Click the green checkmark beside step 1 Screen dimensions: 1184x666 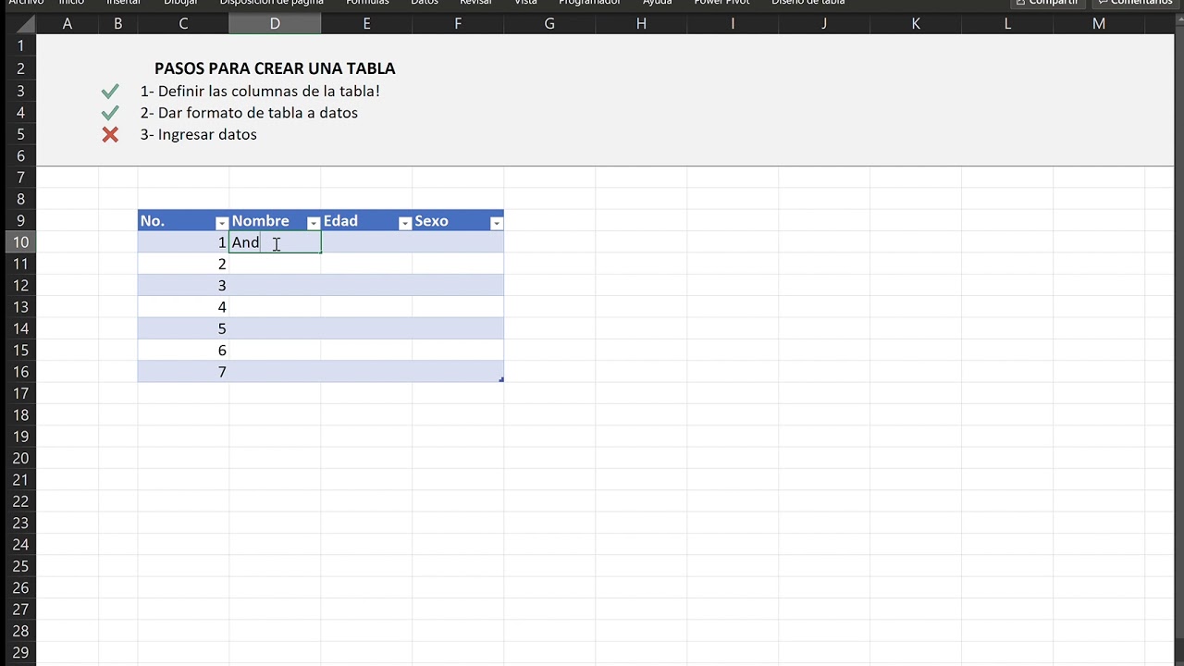point(110,91)
